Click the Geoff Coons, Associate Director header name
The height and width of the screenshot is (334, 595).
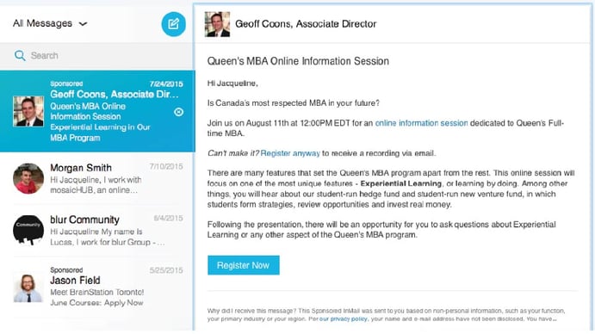click(x=306, y=24)
